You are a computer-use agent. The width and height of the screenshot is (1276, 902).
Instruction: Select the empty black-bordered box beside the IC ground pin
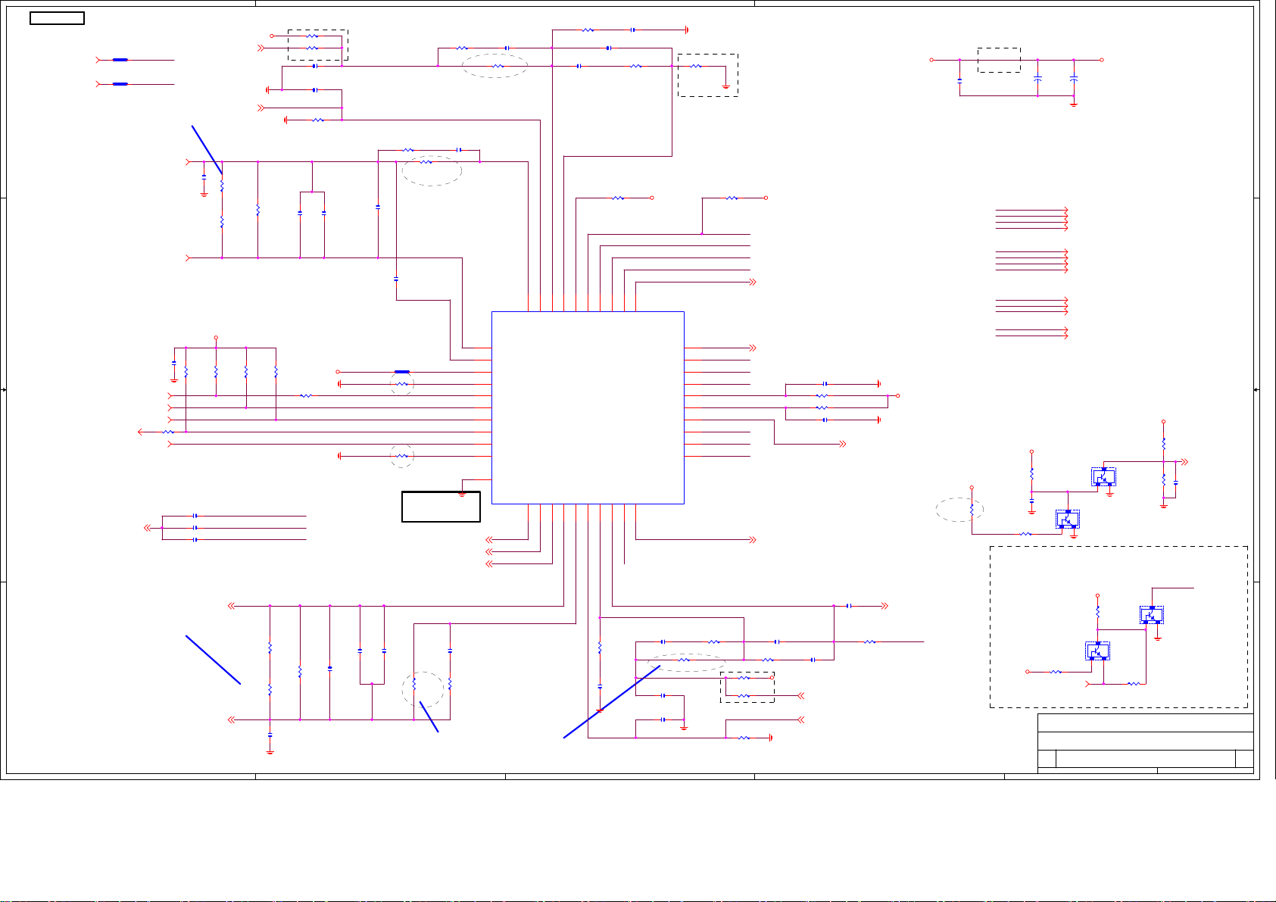pos(441,507)
